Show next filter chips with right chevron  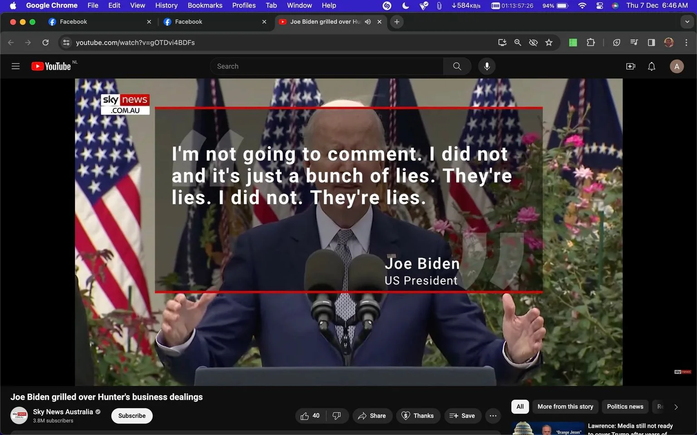pos(676,407)
